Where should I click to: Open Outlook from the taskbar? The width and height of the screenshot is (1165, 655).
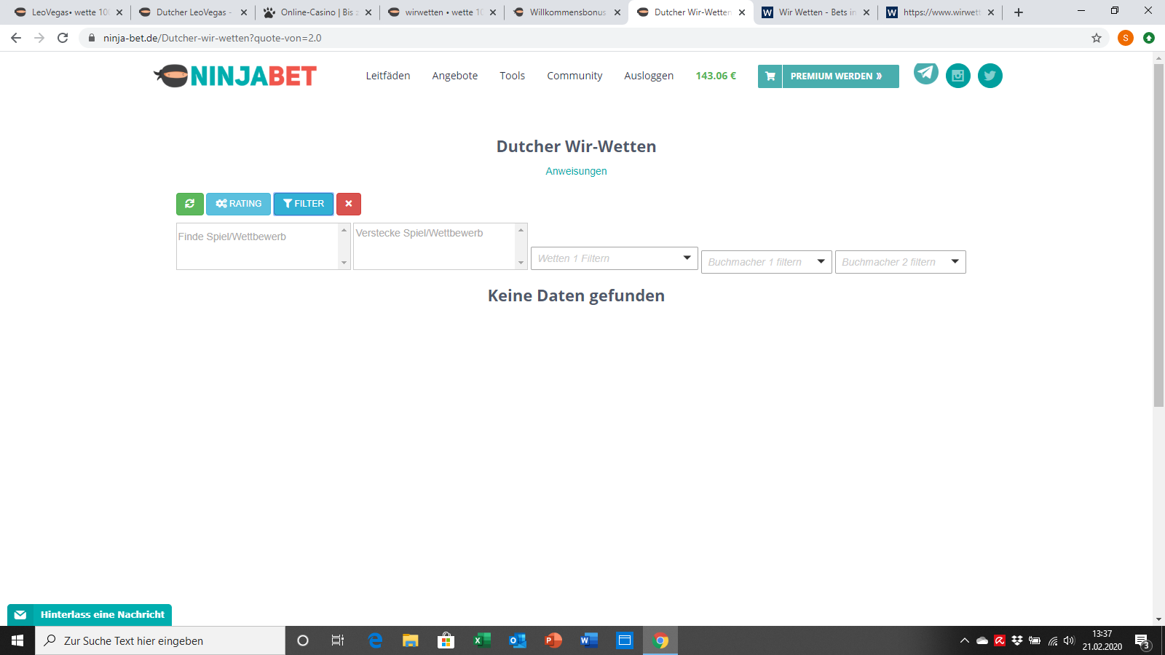tap(517, 640)
